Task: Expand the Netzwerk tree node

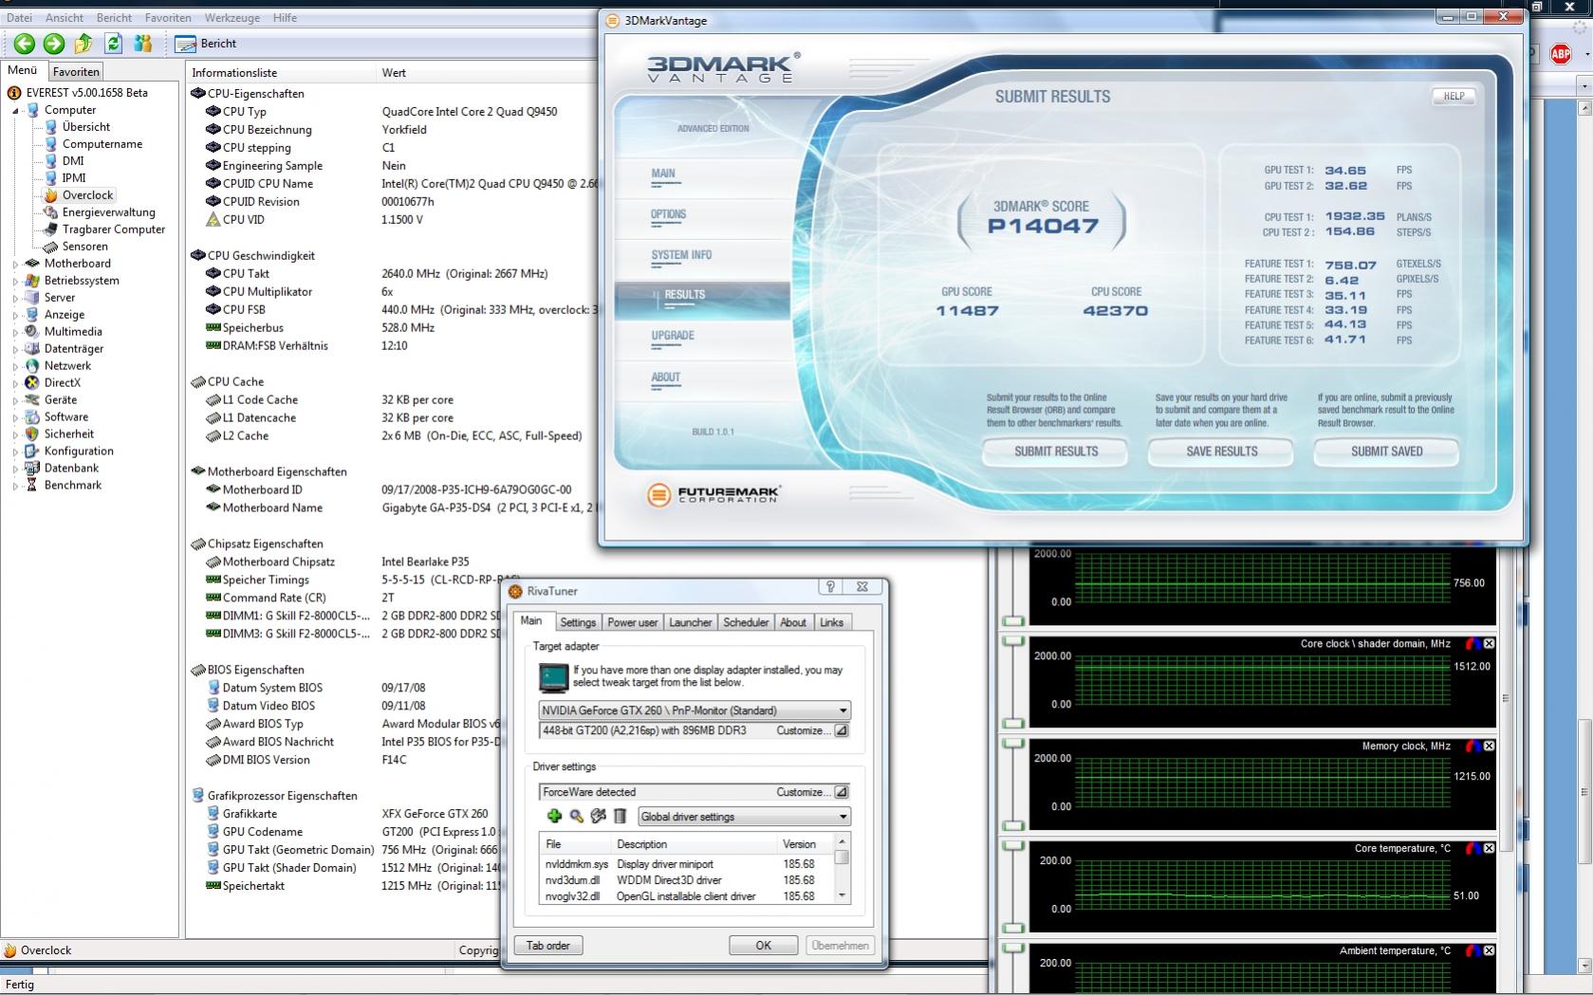Action: point(15,366)
